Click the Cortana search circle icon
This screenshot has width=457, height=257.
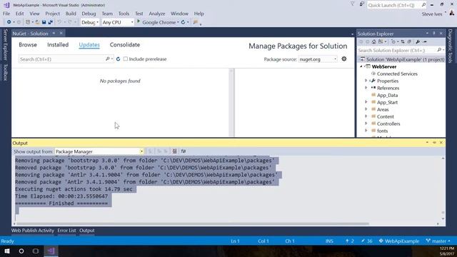tap(21, 251)
